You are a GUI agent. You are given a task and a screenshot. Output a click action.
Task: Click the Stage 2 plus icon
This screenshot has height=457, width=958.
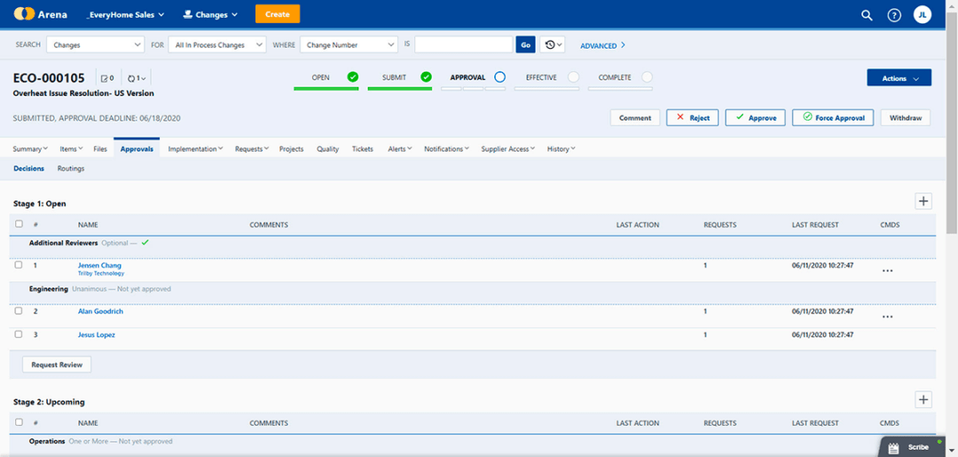click(923, 400)
